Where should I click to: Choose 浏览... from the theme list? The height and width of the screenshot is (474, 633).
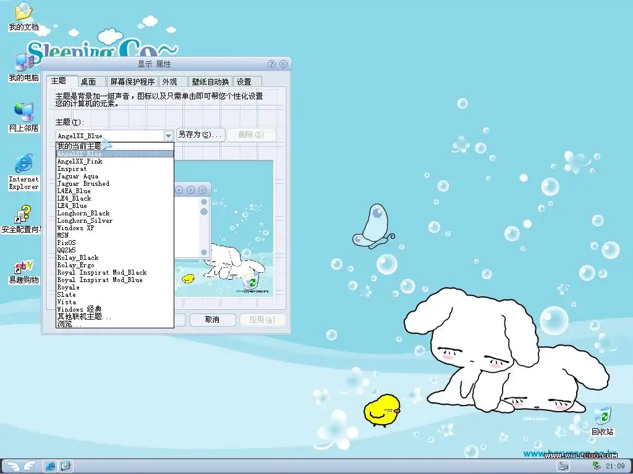coord(114,323)
